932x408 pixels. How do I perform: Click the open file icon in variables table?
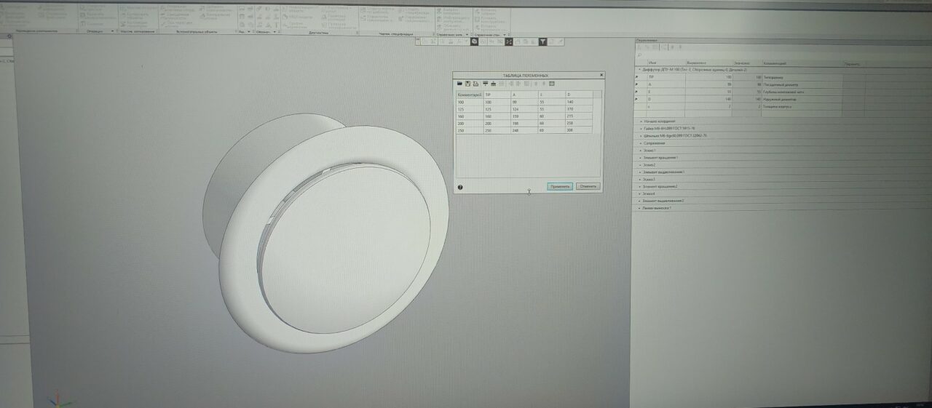pos(459,84)
